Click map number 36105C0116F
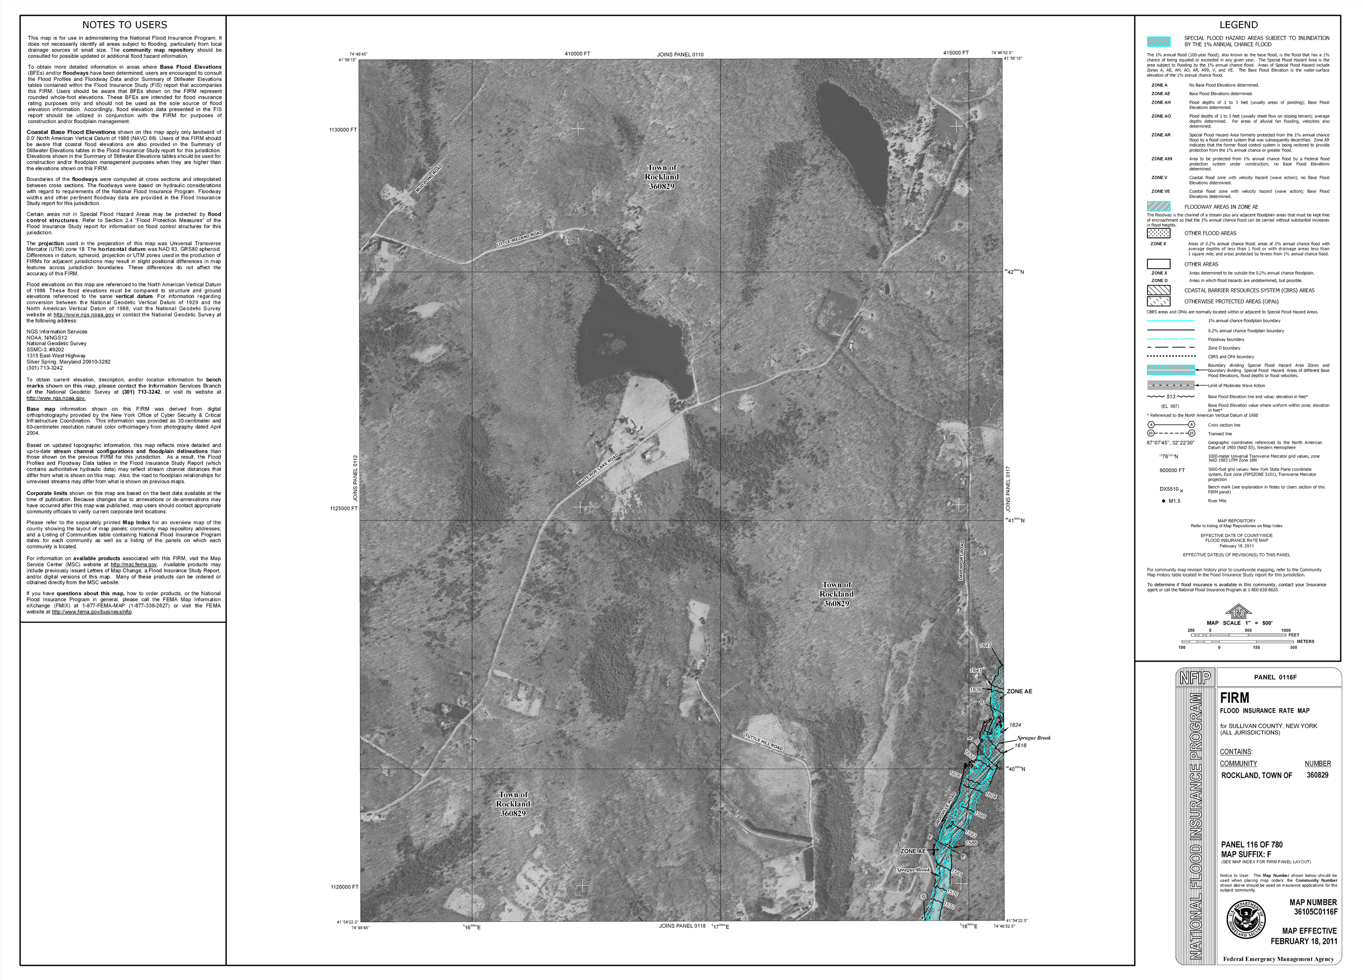The height and width of the screenshot is (980, 1363). tap(1316, 912)
